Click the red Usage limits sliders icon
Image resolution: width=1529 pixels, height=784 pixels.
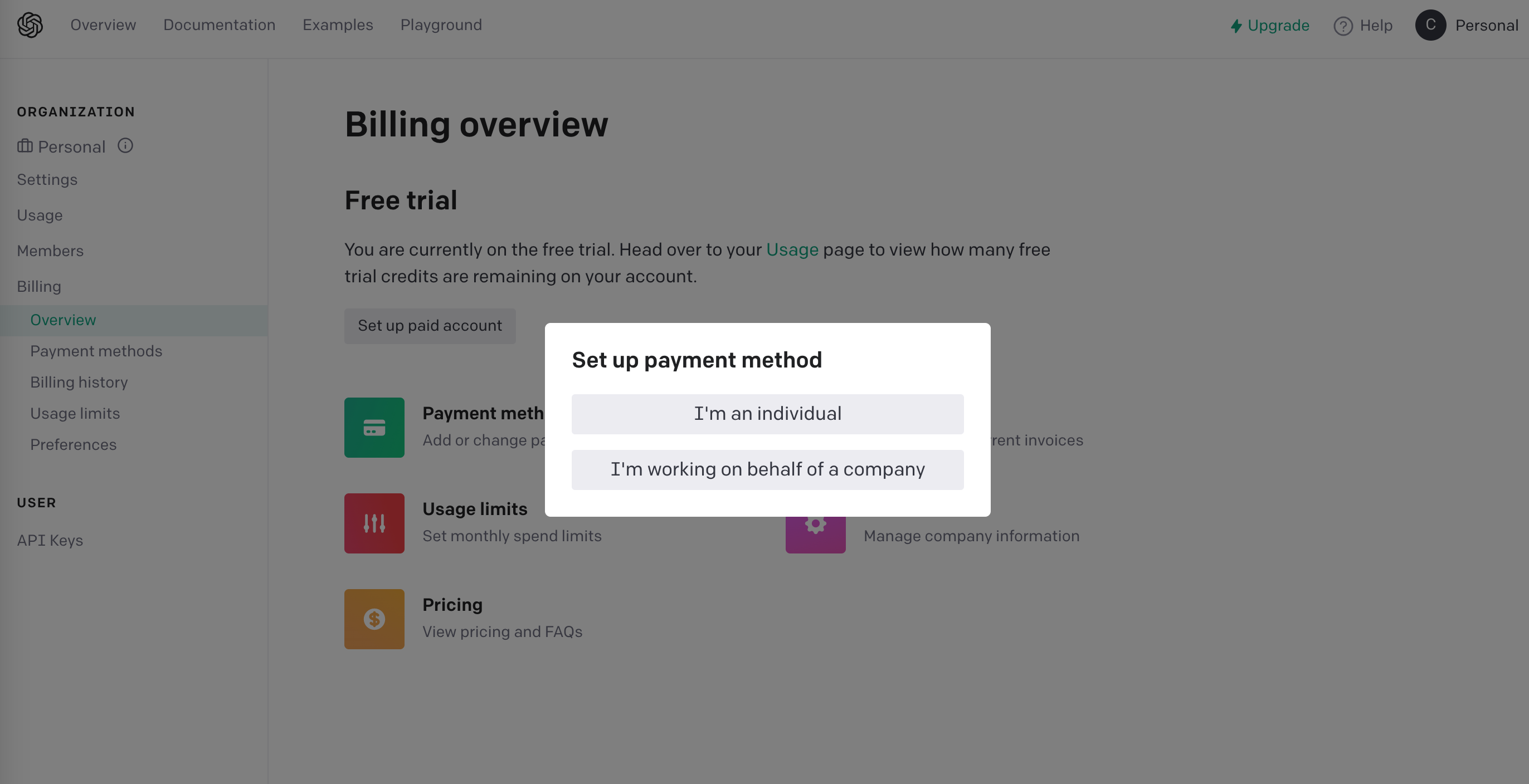[x=374, y=523]
